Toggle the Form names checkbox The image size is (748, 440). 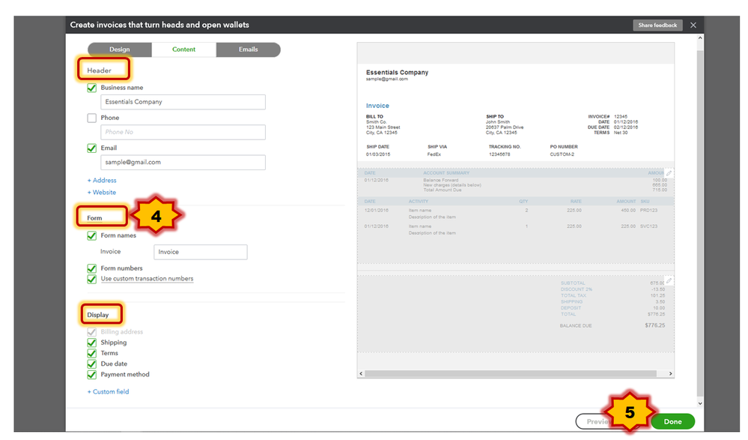(91, 235)
